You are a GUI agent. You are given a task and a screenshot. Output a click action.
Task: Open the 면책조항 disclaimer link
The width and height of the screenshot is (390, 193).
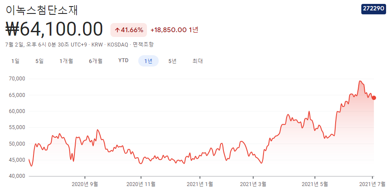(x=143, y=45)
